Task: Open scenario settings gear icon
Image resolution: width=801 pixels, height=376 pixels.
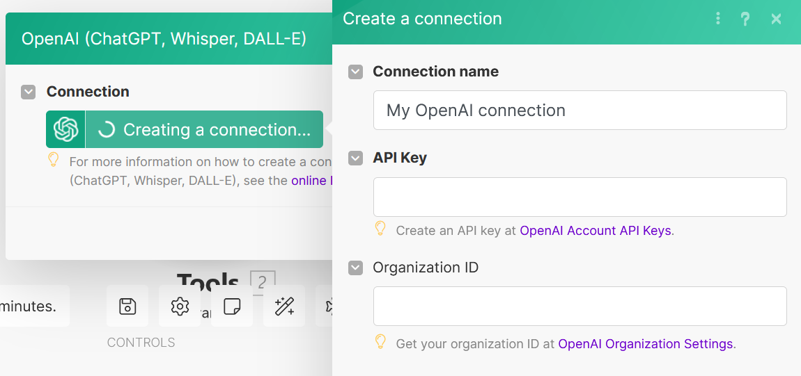Action: [x=179, y=306]
